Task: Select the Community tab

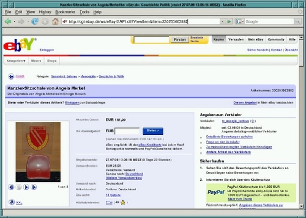Action: pos(276,39)
